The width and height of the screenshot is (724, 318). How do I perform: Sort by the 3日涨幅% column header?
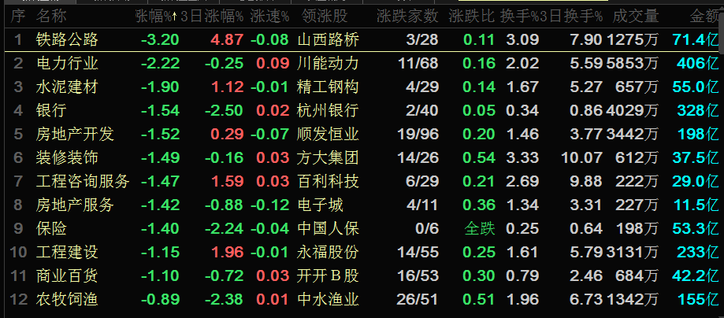click(212, 16)
